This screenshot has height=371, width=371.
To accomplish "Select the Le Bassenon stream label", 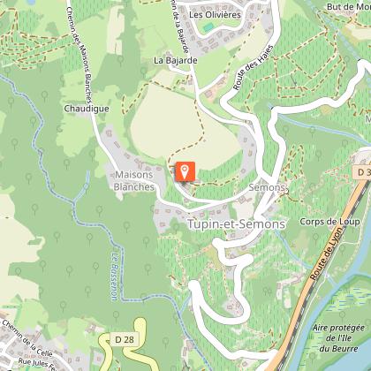I will 115,276.
